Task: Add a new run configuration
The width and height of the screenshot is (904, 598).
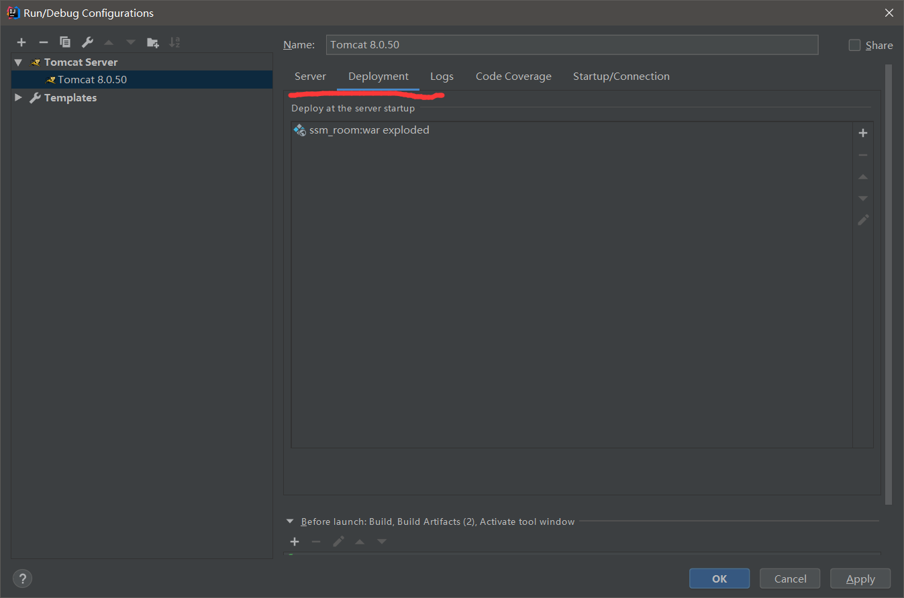Action: 21,42
